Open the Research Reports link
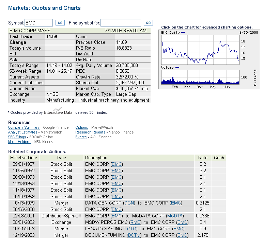The image size is (264, 249). point(90,132)
